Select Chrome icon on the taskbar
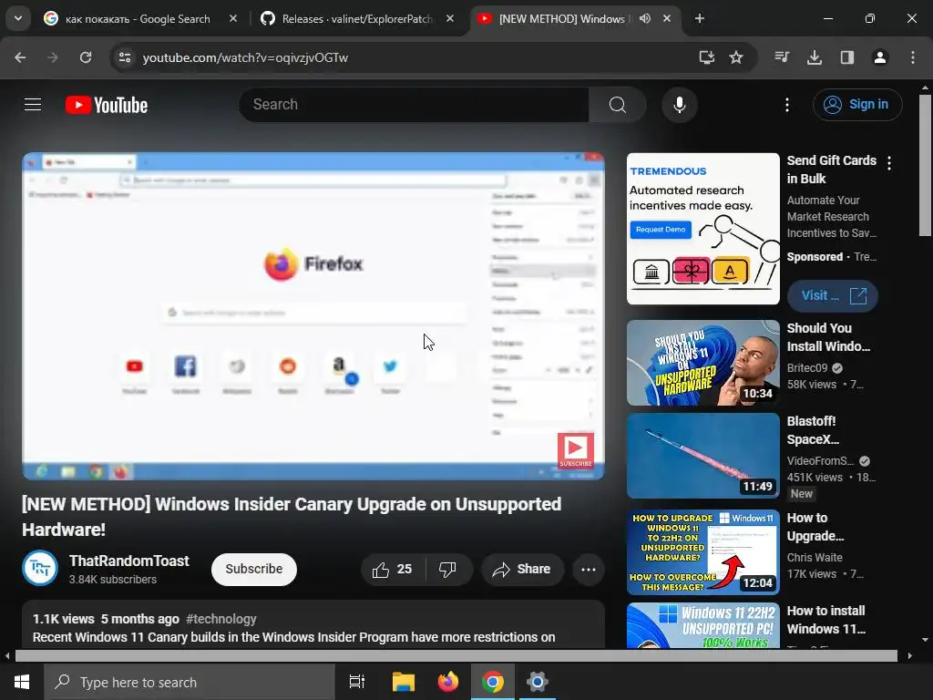Screen dimensions: 933x700 click(493, 682)
